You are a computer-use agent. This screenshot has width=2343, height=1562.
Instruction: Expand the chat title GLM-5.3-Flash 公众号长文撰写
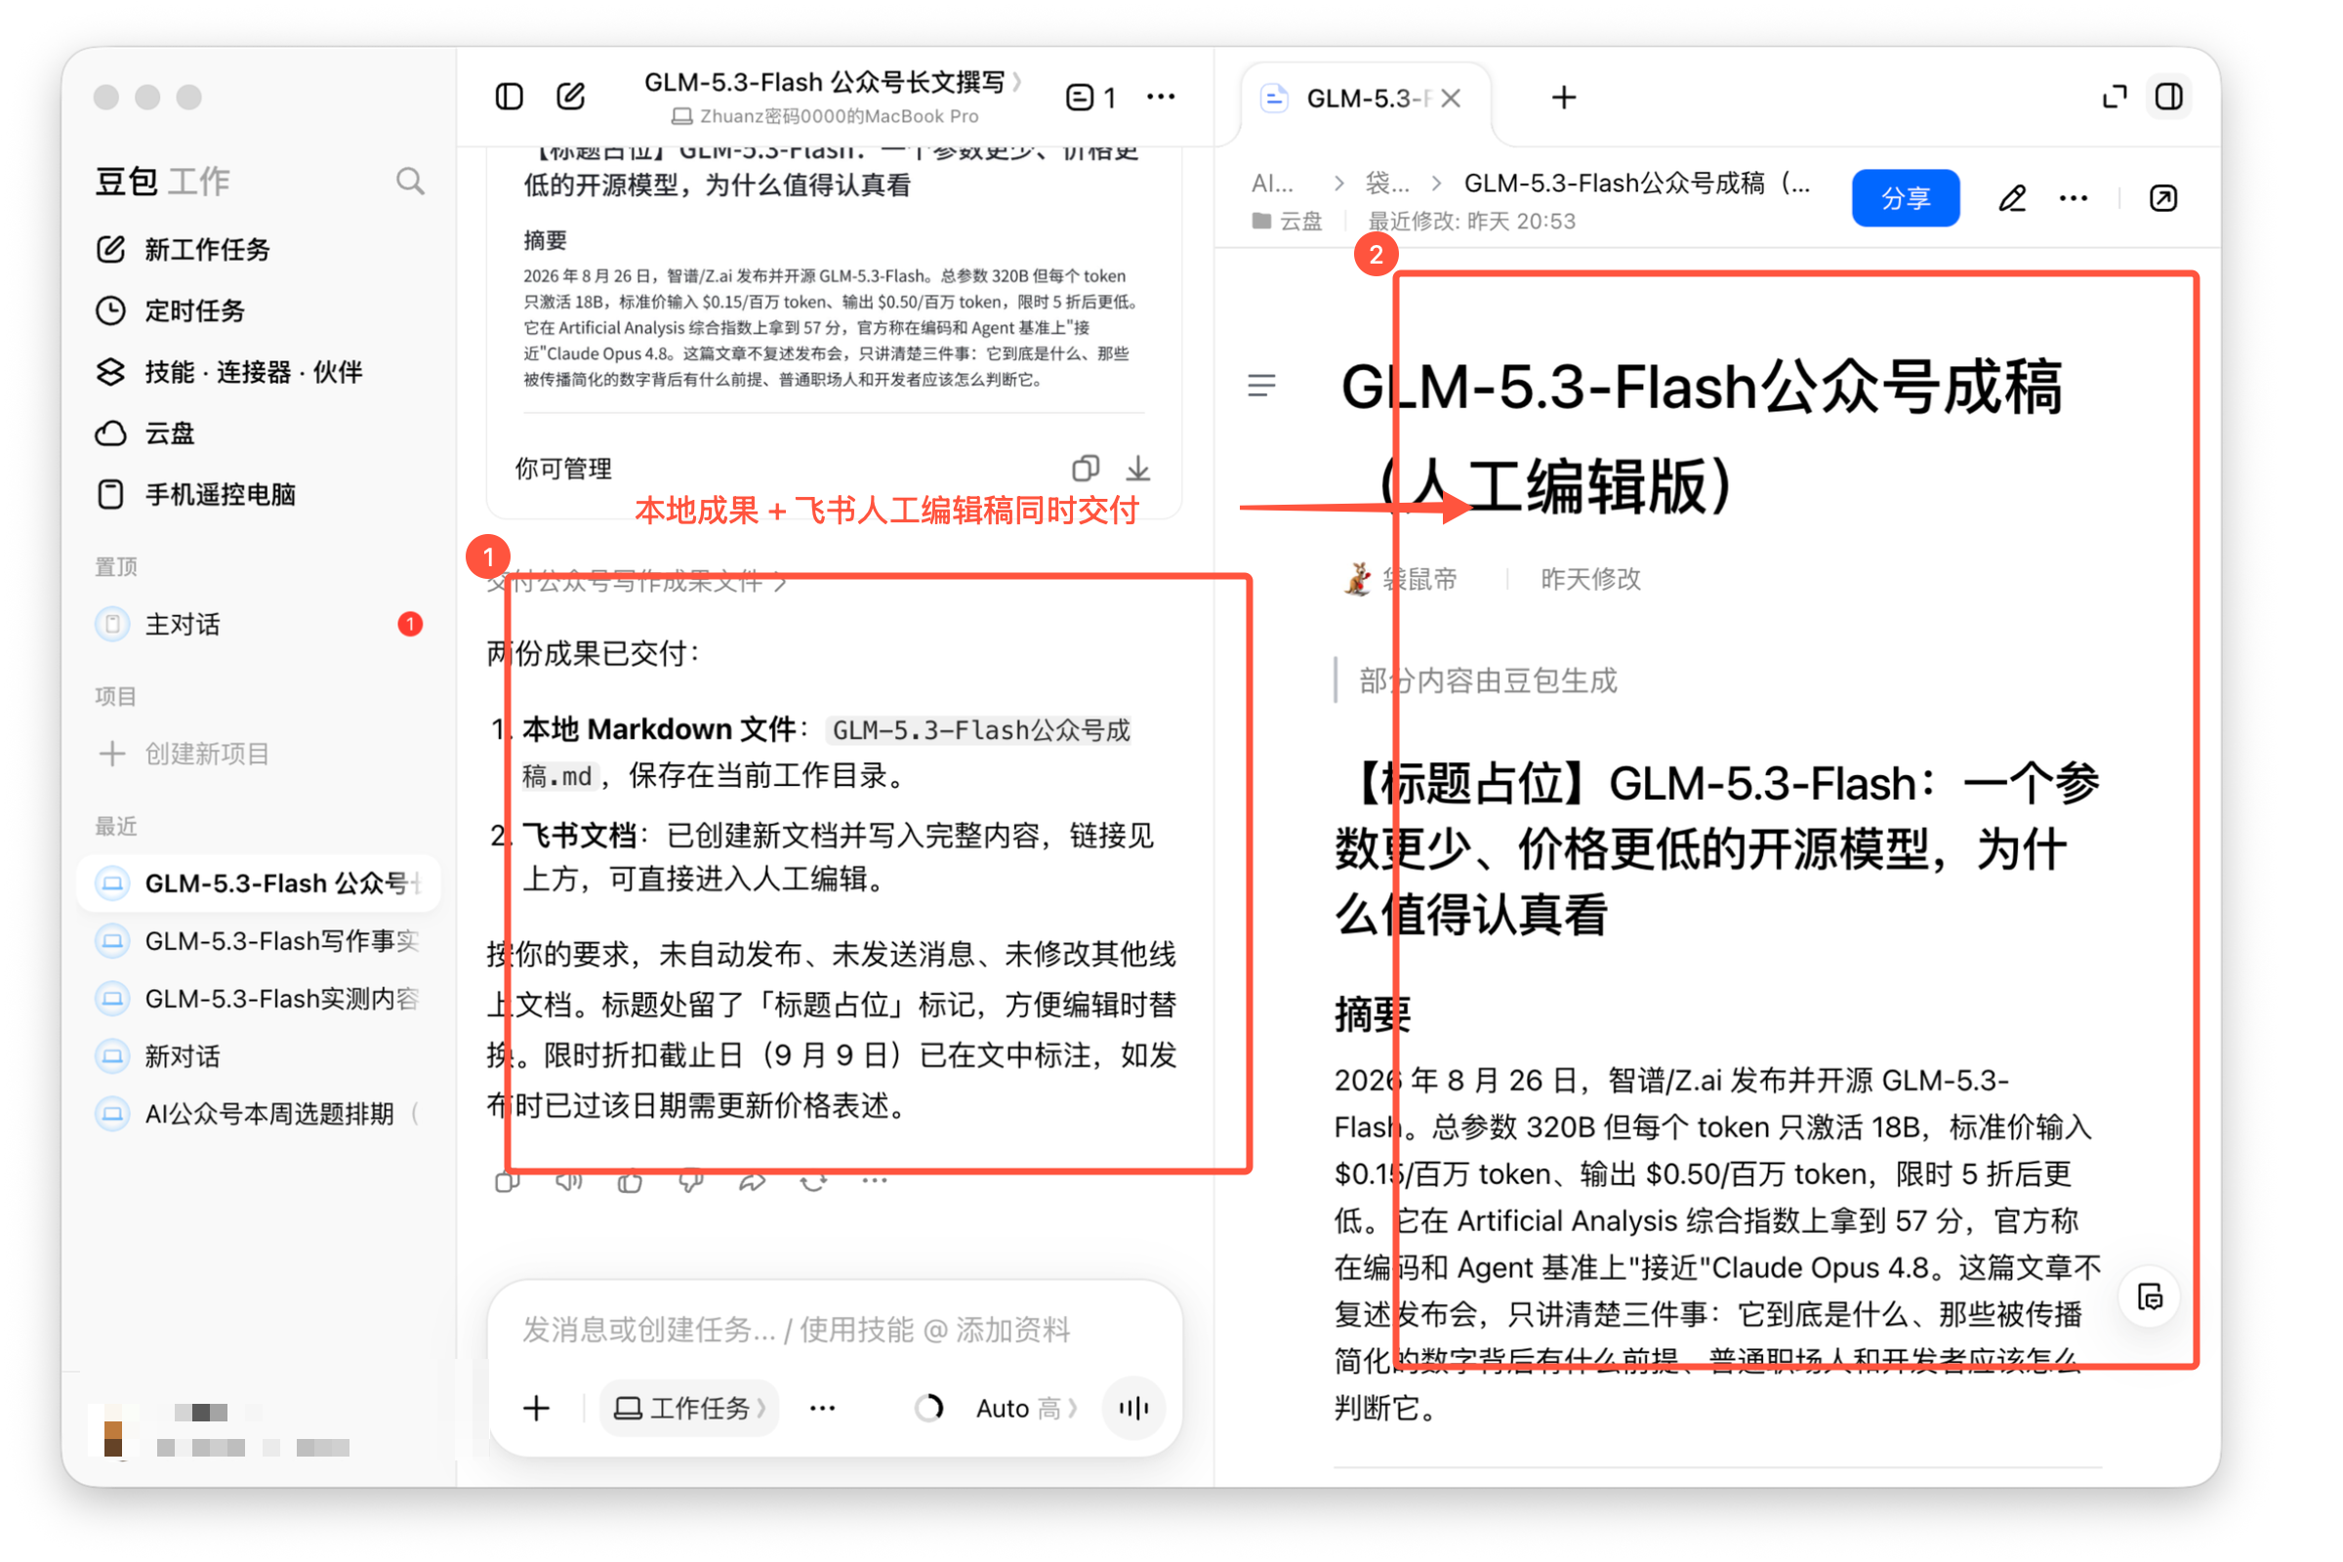coord(833,82)
